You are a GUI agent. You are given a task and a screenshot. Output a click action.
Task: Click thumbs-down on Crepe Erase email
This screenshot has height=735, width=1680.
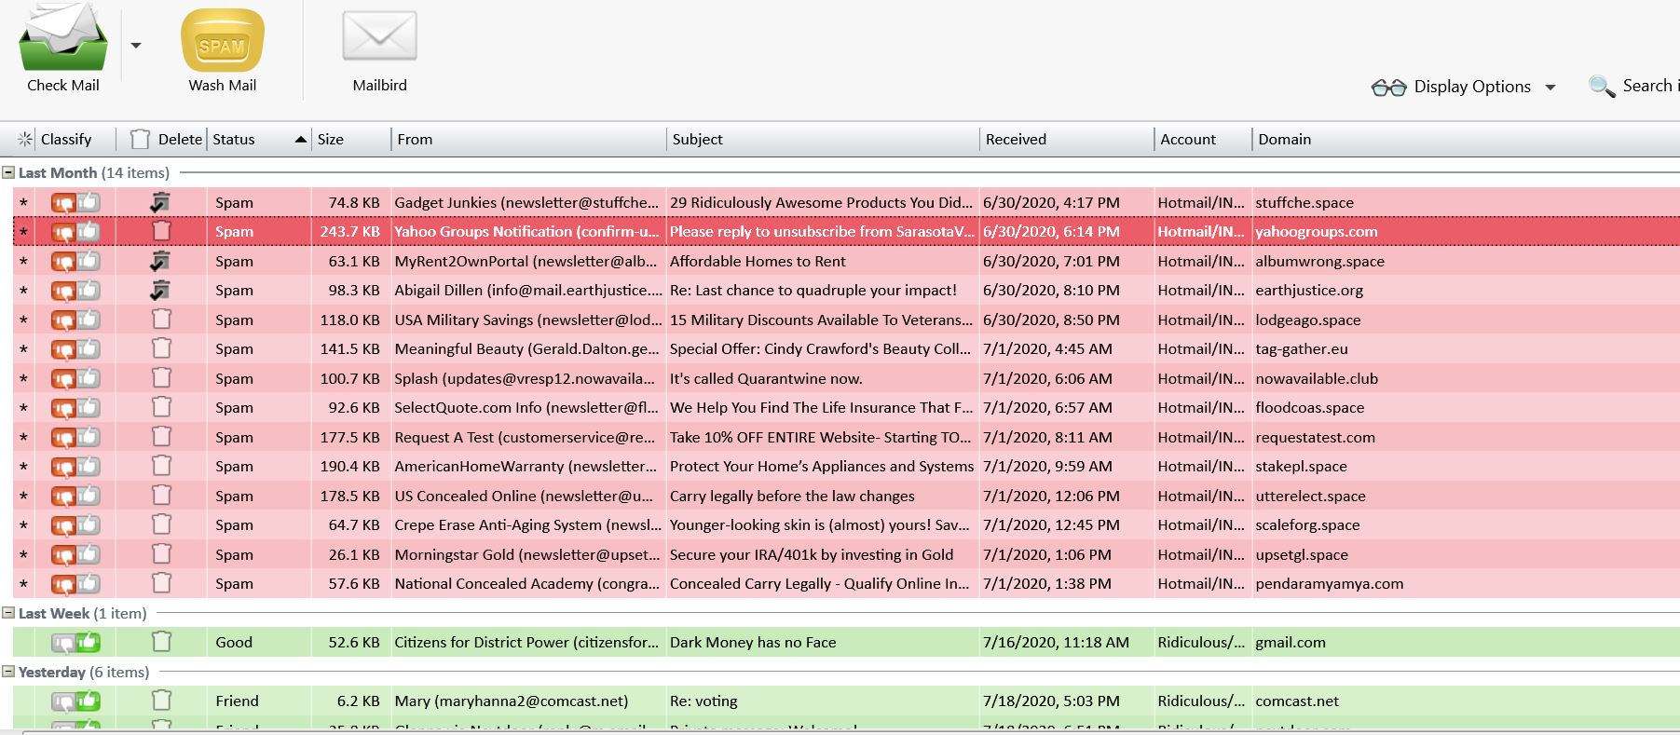click(63, 525)
